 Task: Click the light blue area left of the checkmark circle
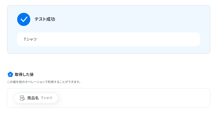tap(12, 19)
